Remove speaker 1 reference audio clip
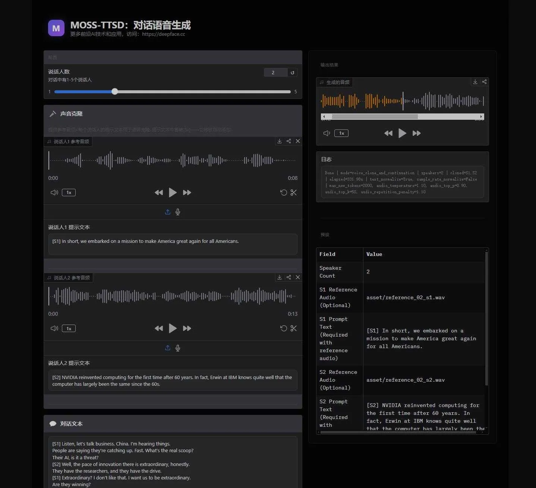The height and width of the screenshot is (488, 536). [x=298, y=141]
